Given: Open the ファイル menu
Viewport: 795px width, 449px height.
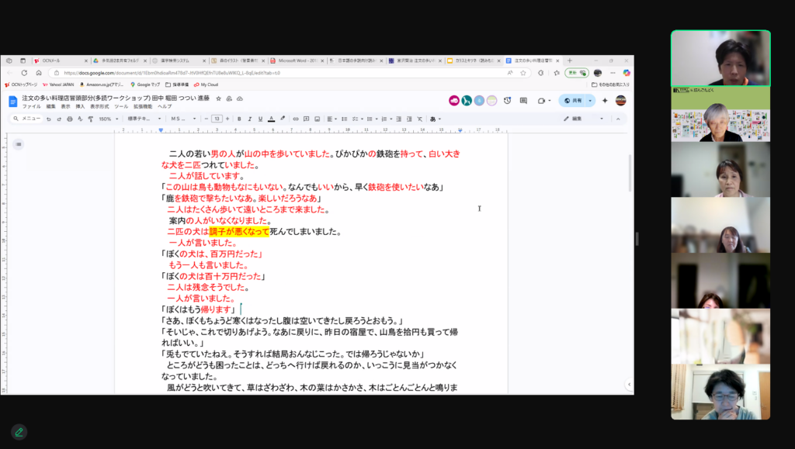Looking at the screenshot, I should point(31,106).
